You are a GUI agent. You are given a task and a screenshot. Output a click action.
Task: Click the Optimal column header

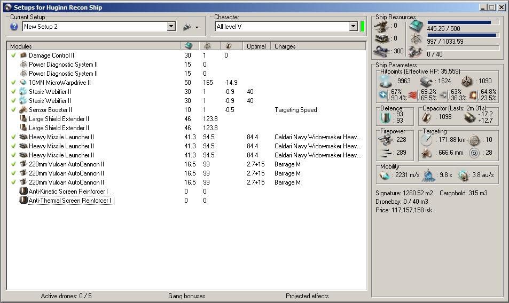point(256,46)
